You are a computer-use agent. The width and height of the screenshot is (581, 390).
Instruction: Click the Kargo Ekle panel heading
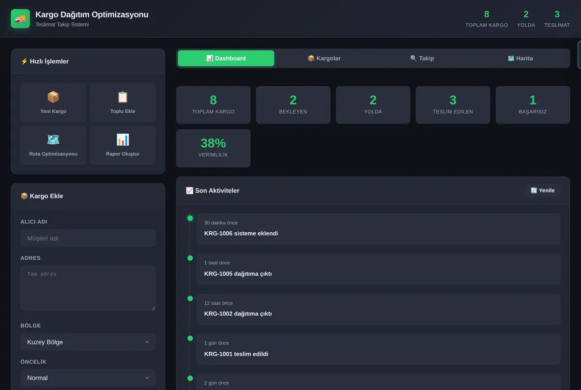(x=42, y=196)
